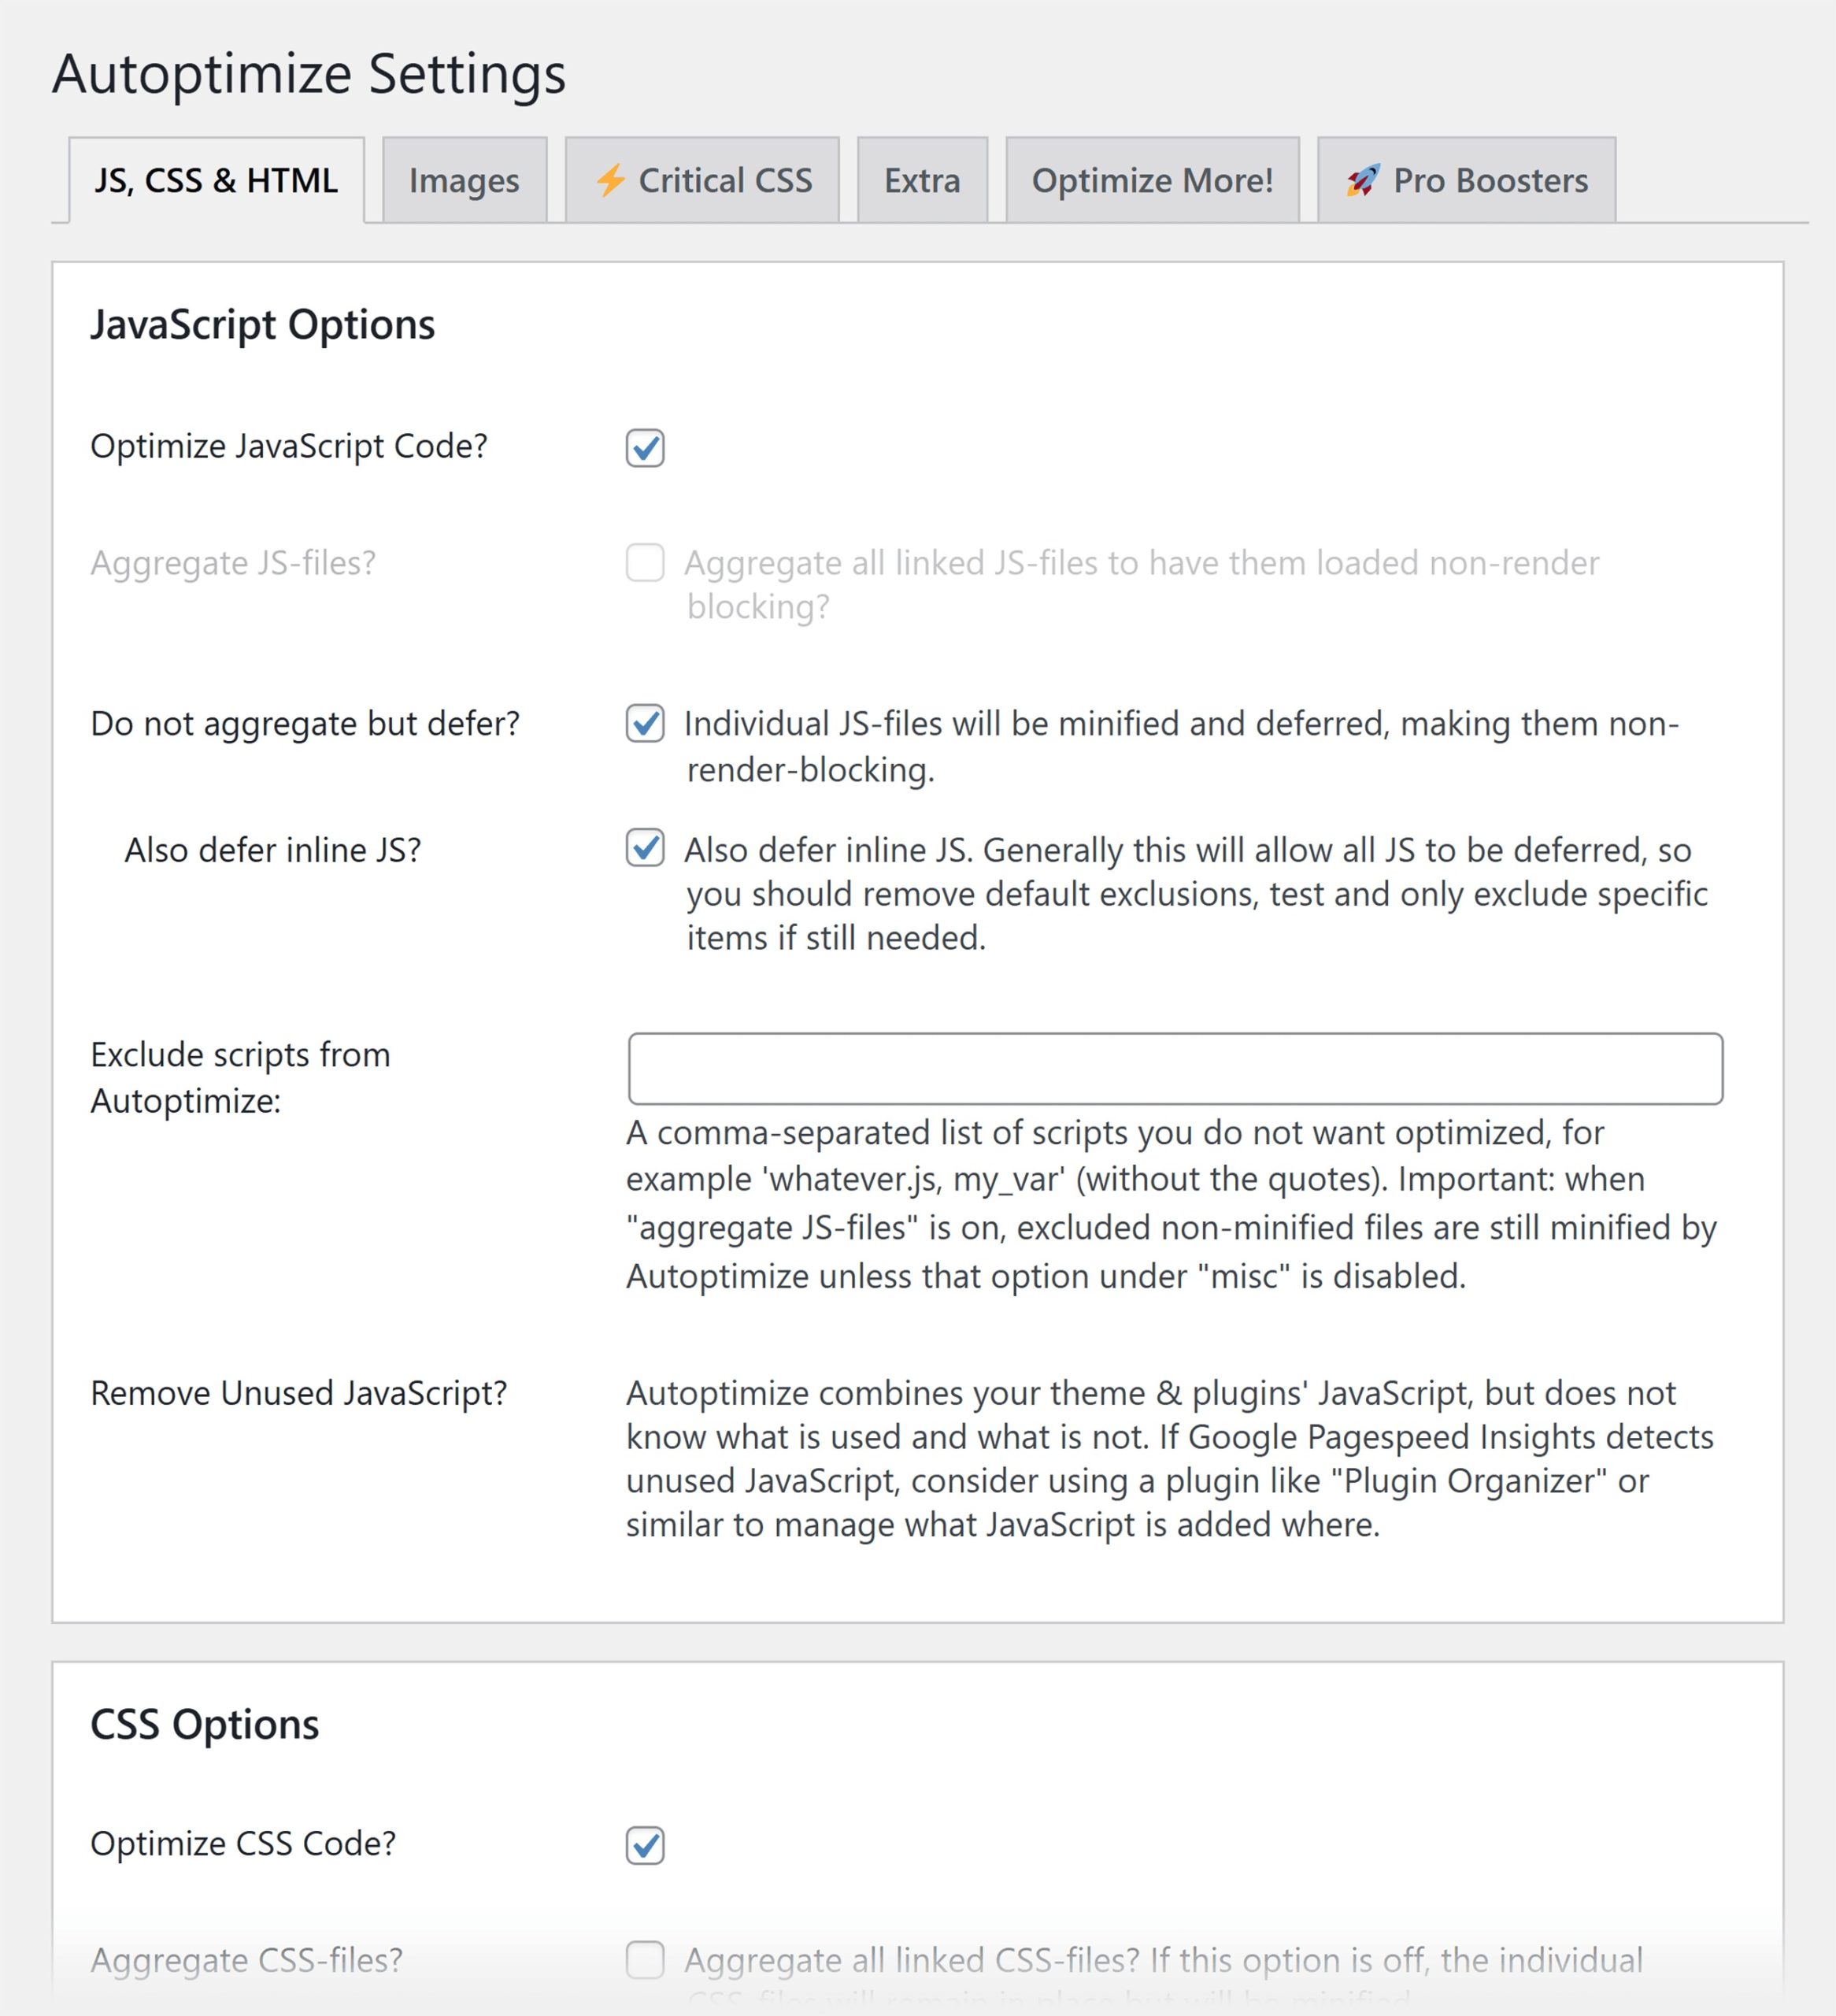The width and height of the screenshot is (1836, 2016).
Task: Click the Optimize JavaScript Code label
Action: (289, 446)
